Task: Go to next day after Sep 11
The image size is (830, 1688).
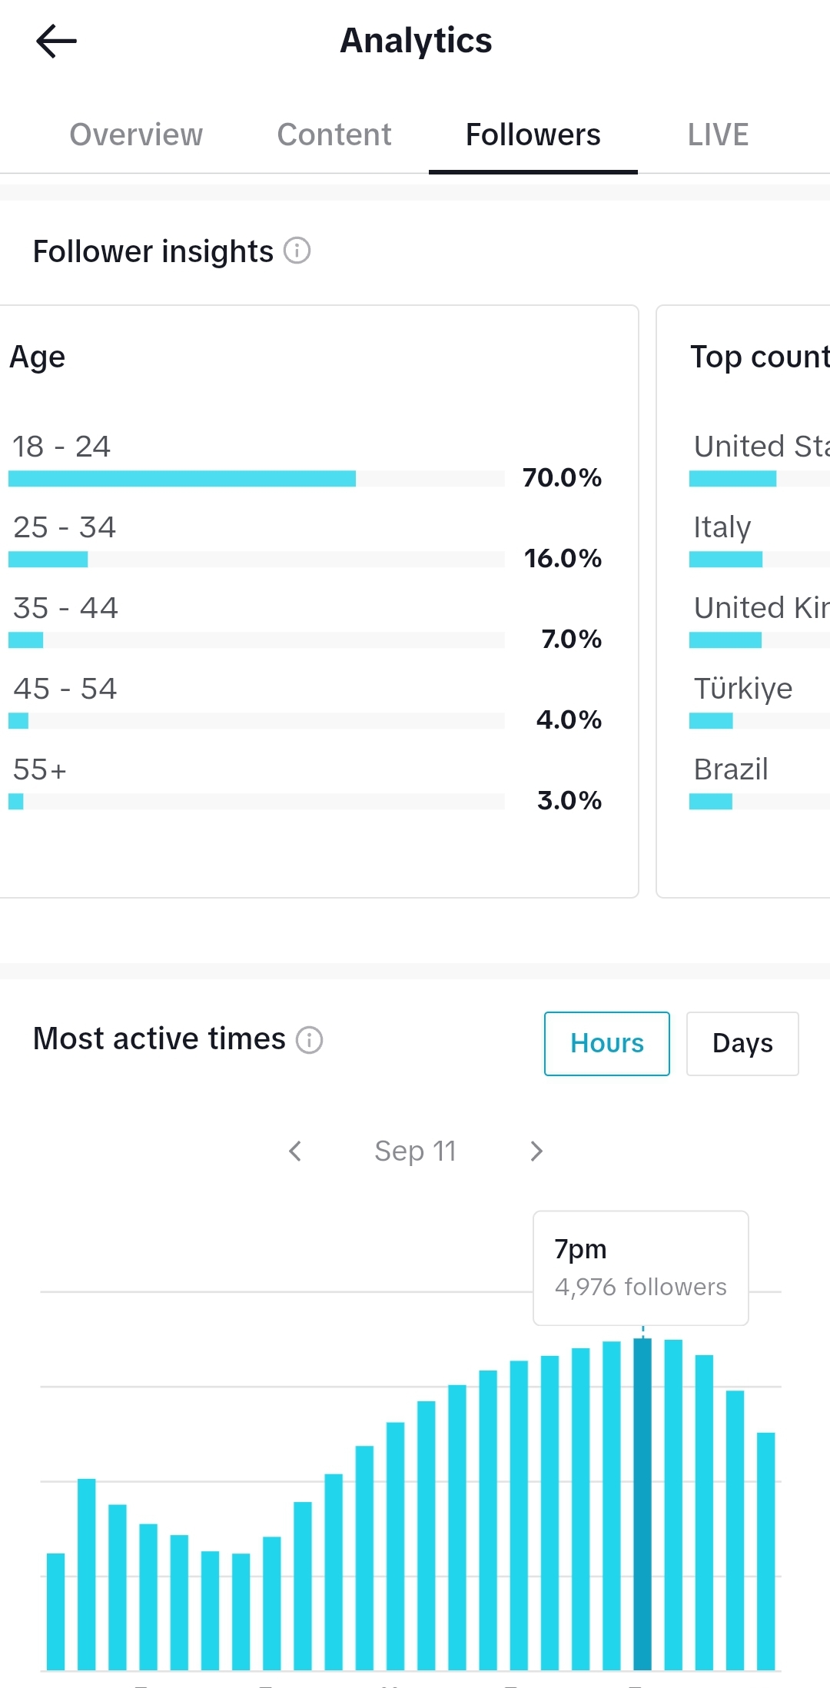Action: point(536,1151)
